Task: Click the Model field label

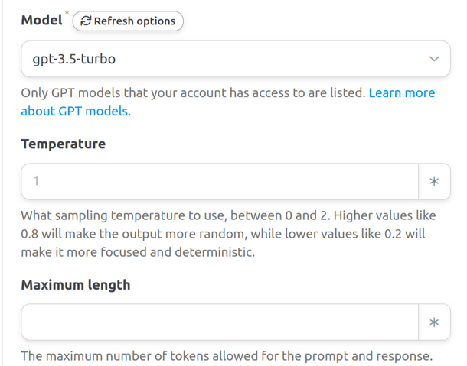Action: pos(41,21)
